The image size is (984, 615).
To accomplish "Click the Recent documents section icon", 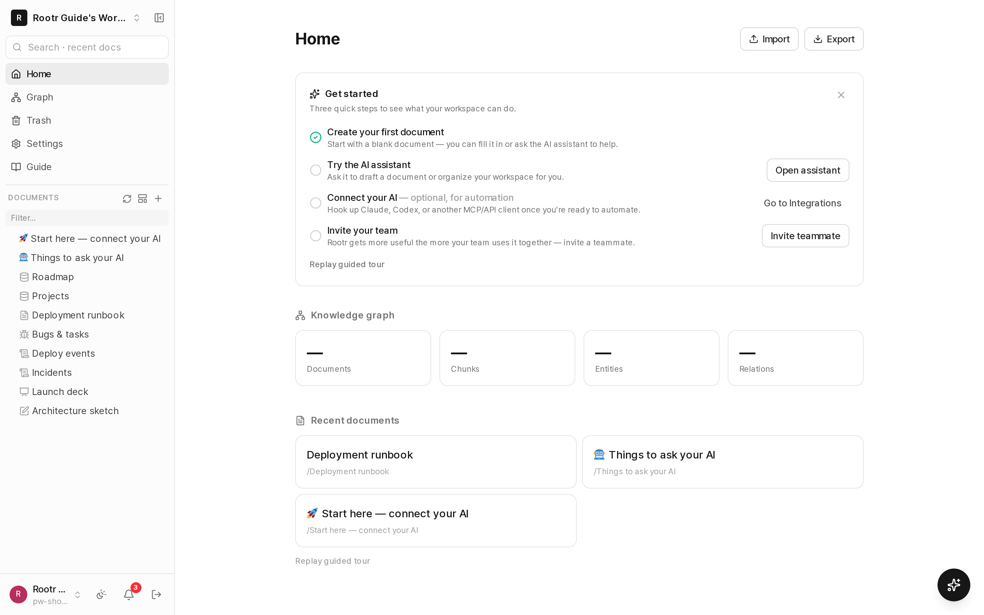I will pos(300,421).
